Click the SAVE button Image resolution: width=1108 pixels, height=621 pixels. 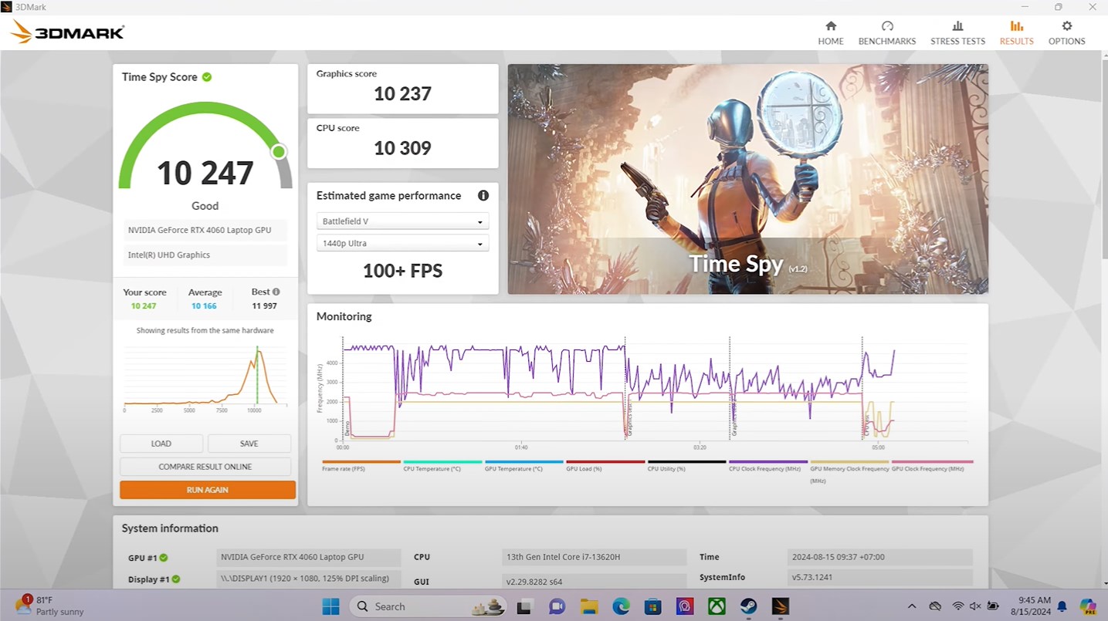[x=249, y=444]
